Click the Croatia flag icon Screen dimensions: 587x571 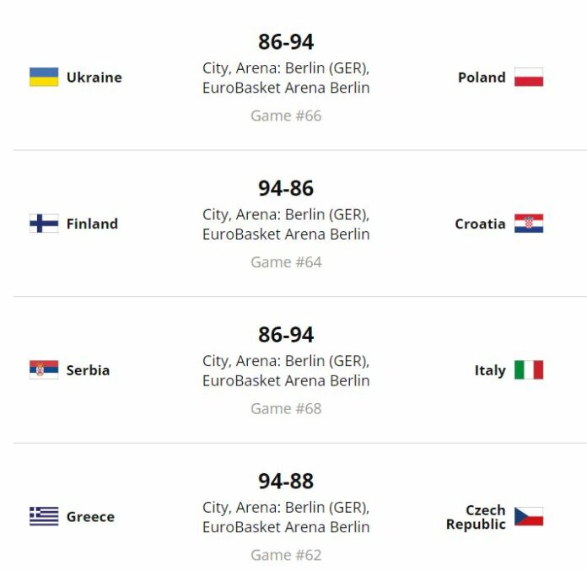(529, 224)
